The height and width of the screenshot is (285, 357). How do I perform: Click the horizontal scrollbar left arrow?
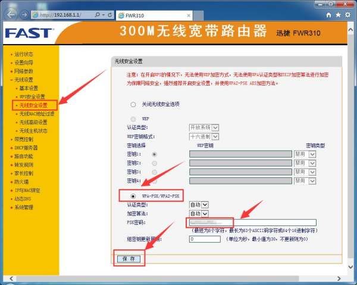tap(11, 278)
